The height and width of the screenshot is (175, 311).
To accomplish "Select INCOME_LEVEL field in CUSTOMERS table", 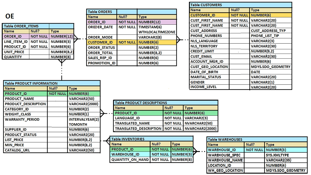I will click(203, 87).
